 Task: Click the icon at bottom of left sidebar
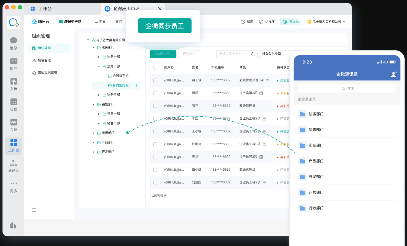click(13, 225)
